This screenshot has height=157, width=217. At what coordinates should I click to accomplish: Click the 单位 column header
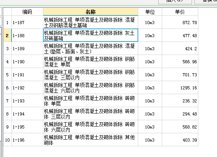(150, 12)
